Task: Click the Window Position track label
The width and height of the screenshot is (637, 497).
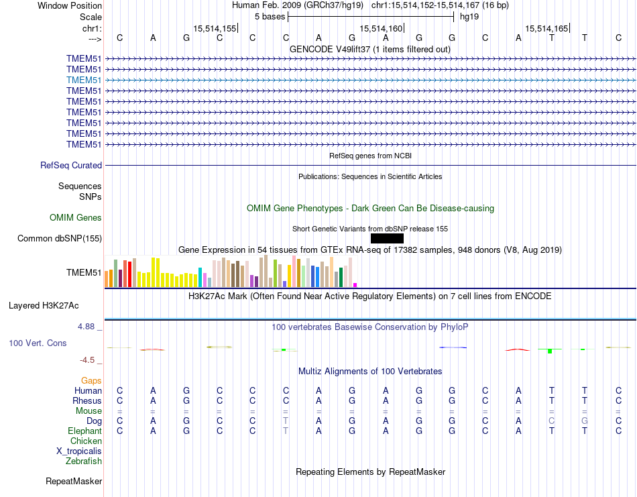Action: click(x=70, y=5)
